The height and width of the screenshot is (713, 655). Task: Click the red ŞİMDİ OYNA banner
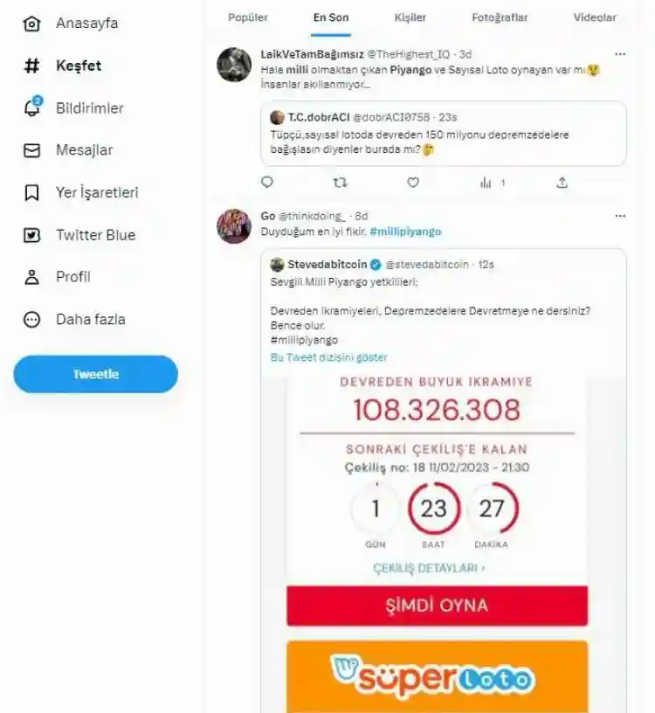(x=437, y=606)
